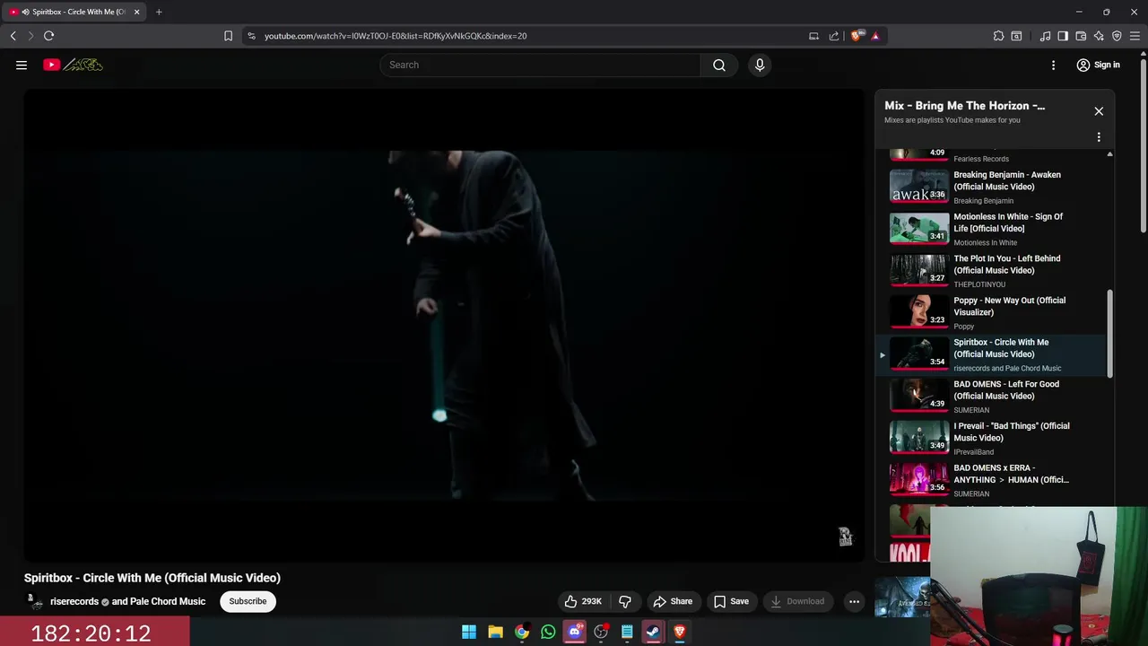The width and height of the screenshot is (1148, 646).
Task: Click the Breaking Benjamin Awaken thumbnail
Action: [x=918, y=187]
